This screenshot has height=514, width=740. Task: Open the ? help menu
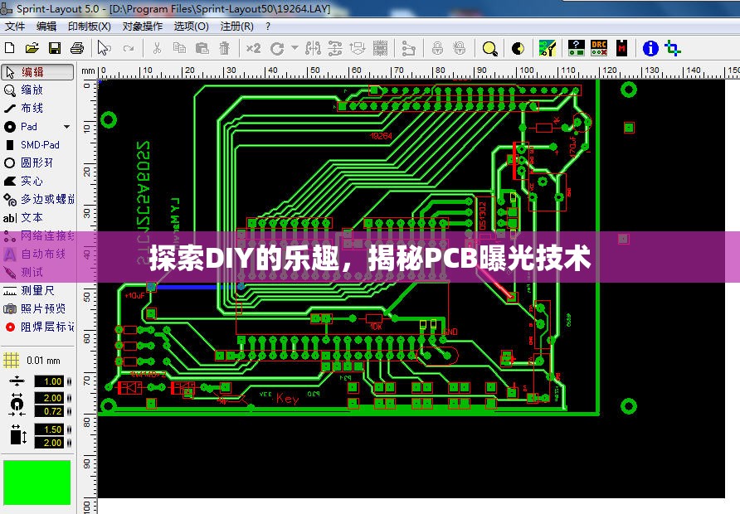click(268, 27)
